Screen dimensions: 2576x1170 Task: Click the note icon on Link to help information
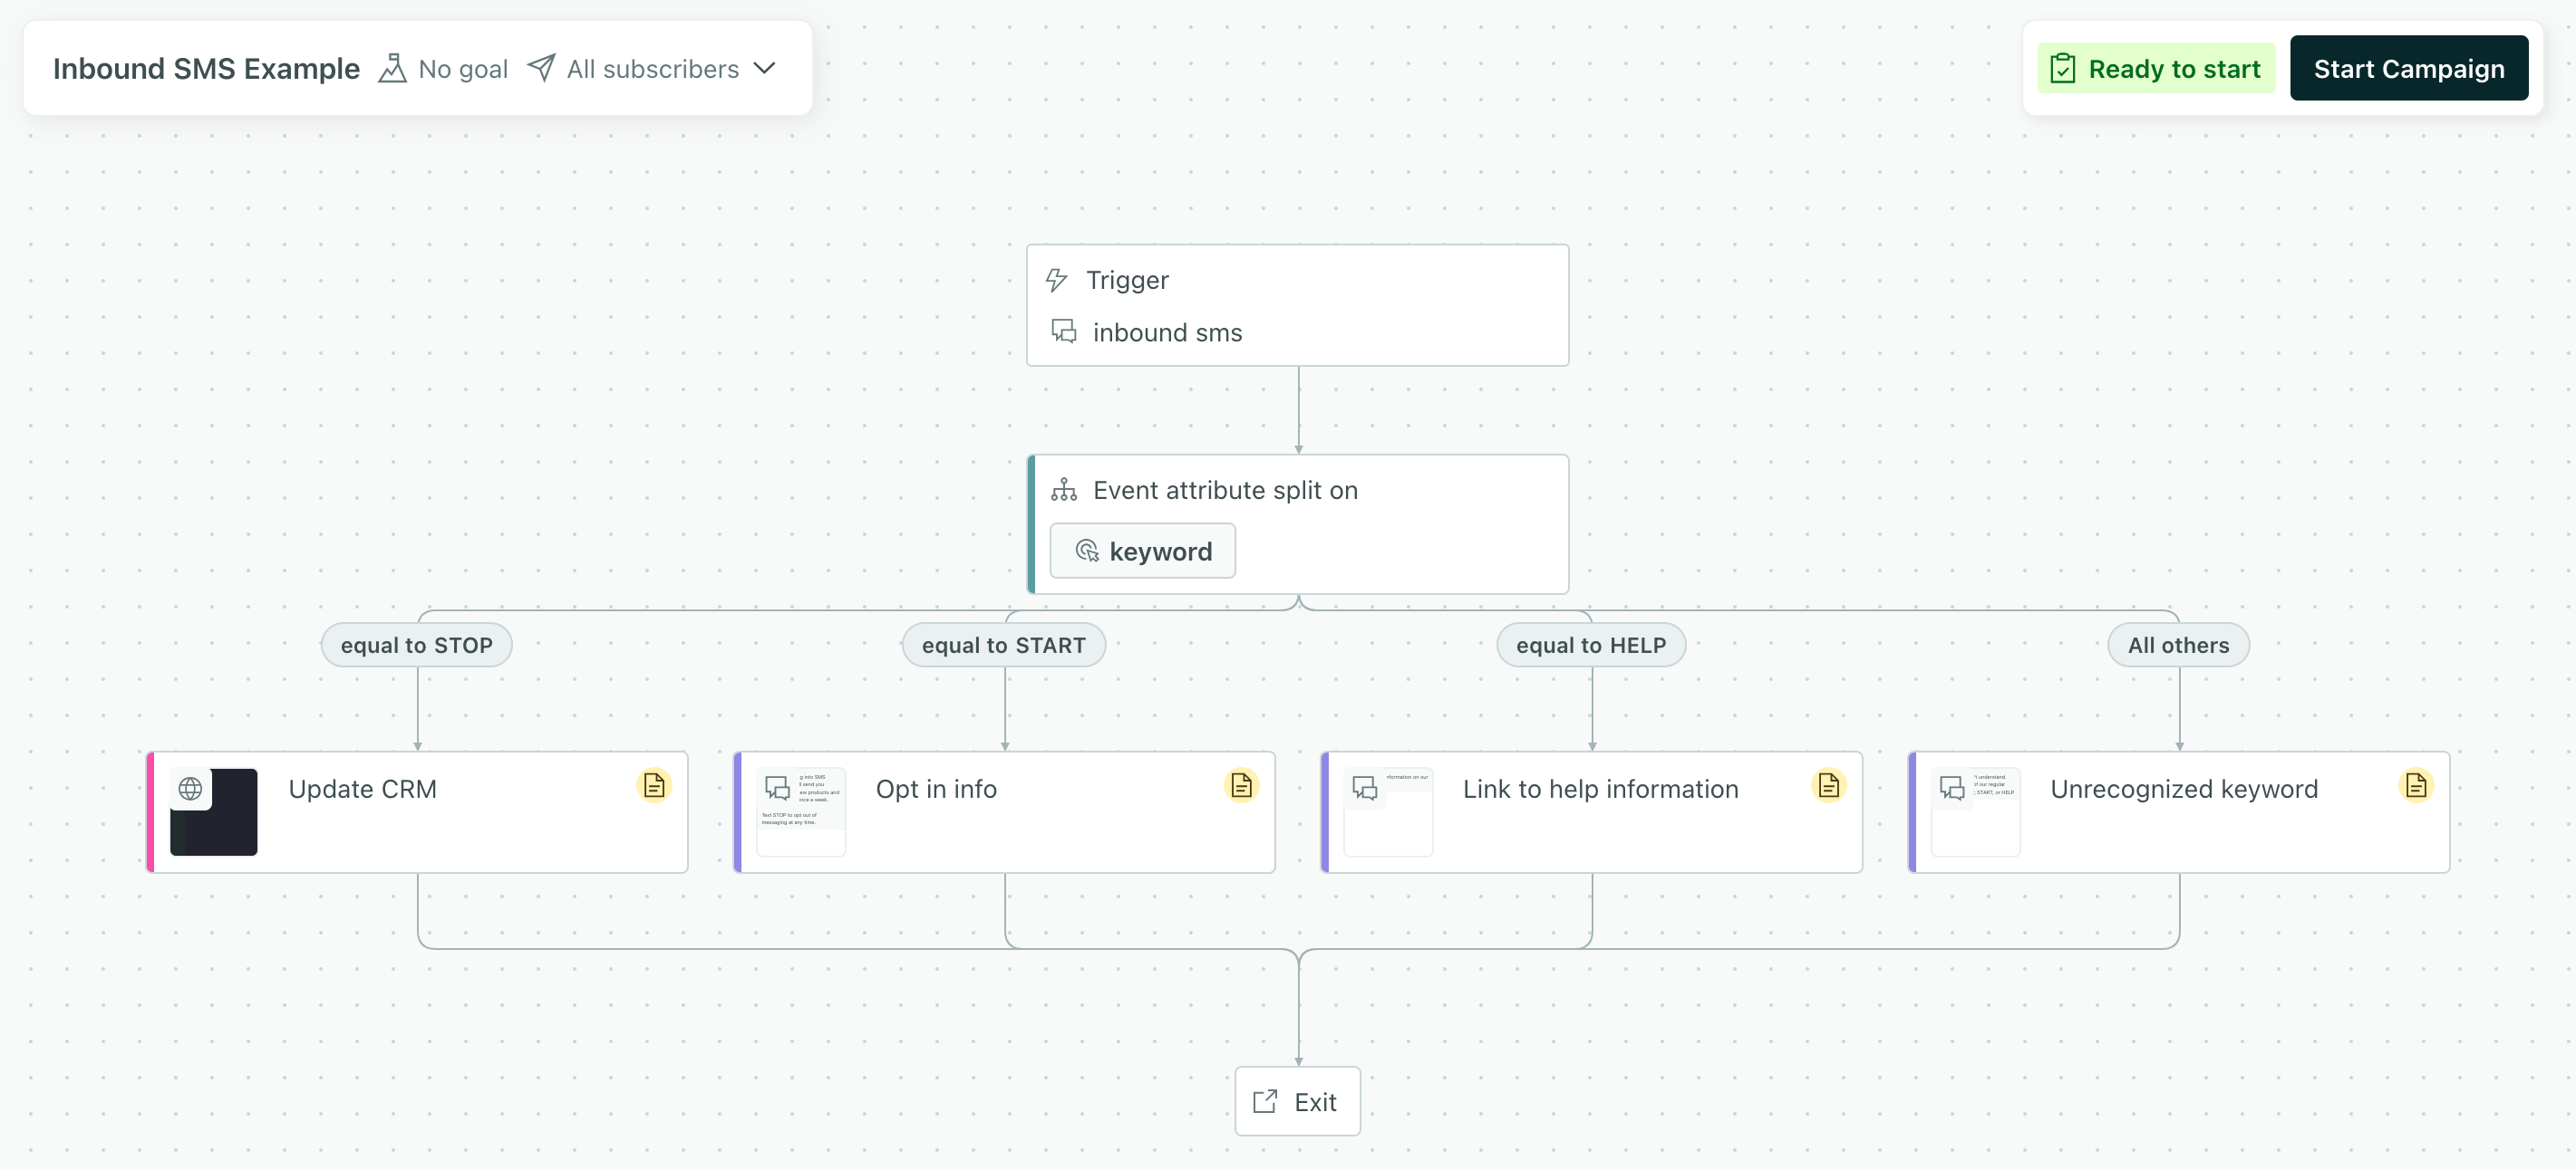pos(1829,785)
